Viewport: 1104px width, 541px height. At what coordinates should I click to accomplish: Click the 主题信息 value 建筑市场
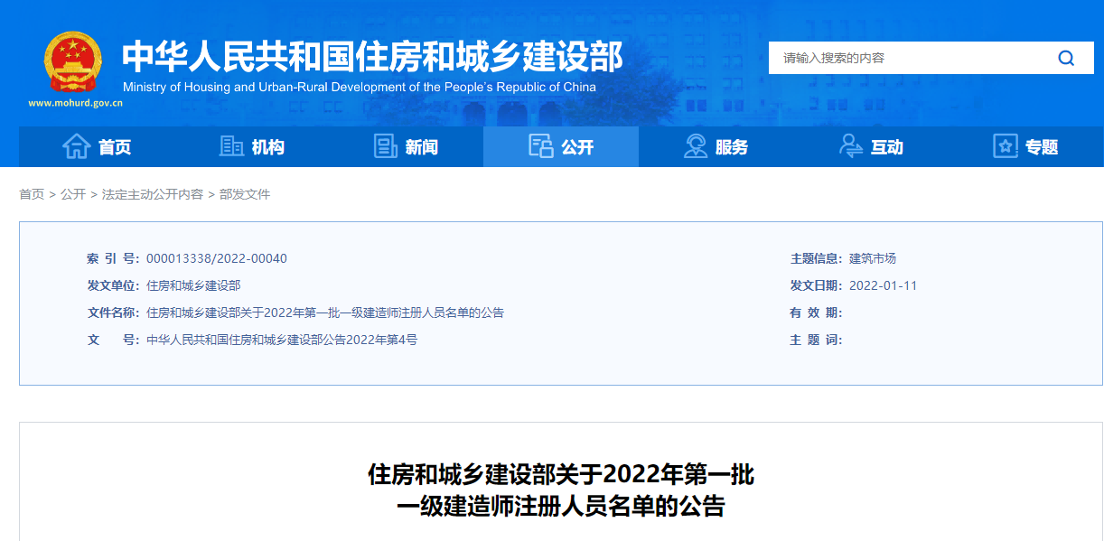coord(873,258)
